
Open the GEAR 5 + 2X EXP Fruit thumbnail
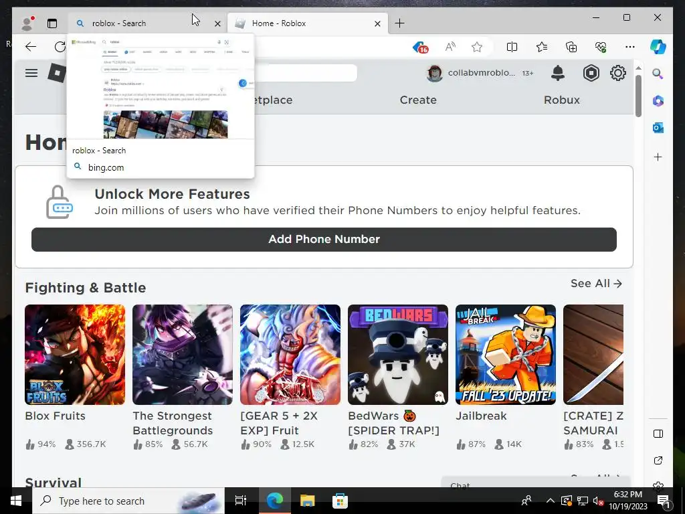(x=290, y=355)
